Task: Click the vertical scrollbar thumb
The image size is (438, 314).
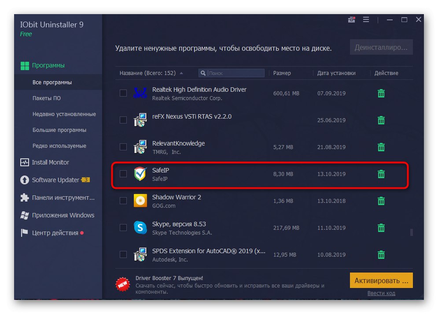Action: coord(411,232)
